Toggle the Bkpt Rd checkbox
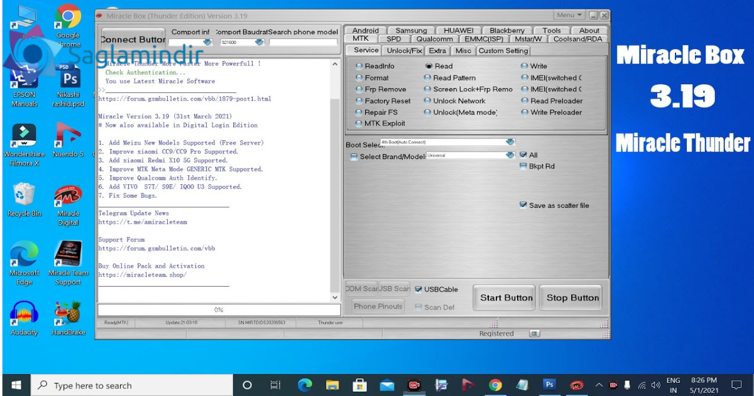This screenshot has width=754, height=396. [523, 167]
